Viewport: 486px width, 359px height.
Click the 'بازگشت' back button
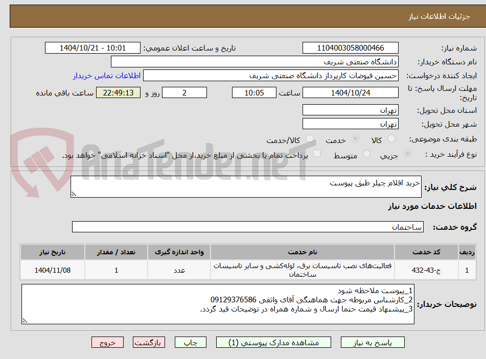click(x=149, y=342)
